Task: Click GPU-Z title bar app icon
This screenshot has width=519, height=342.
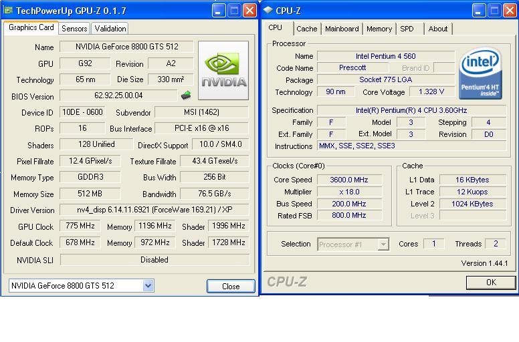Action: (8, 11)
